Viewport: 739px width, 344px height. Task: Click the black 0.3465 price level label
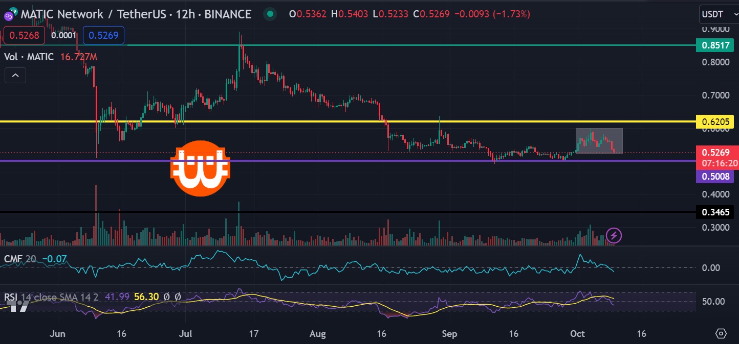coord(715,212)
